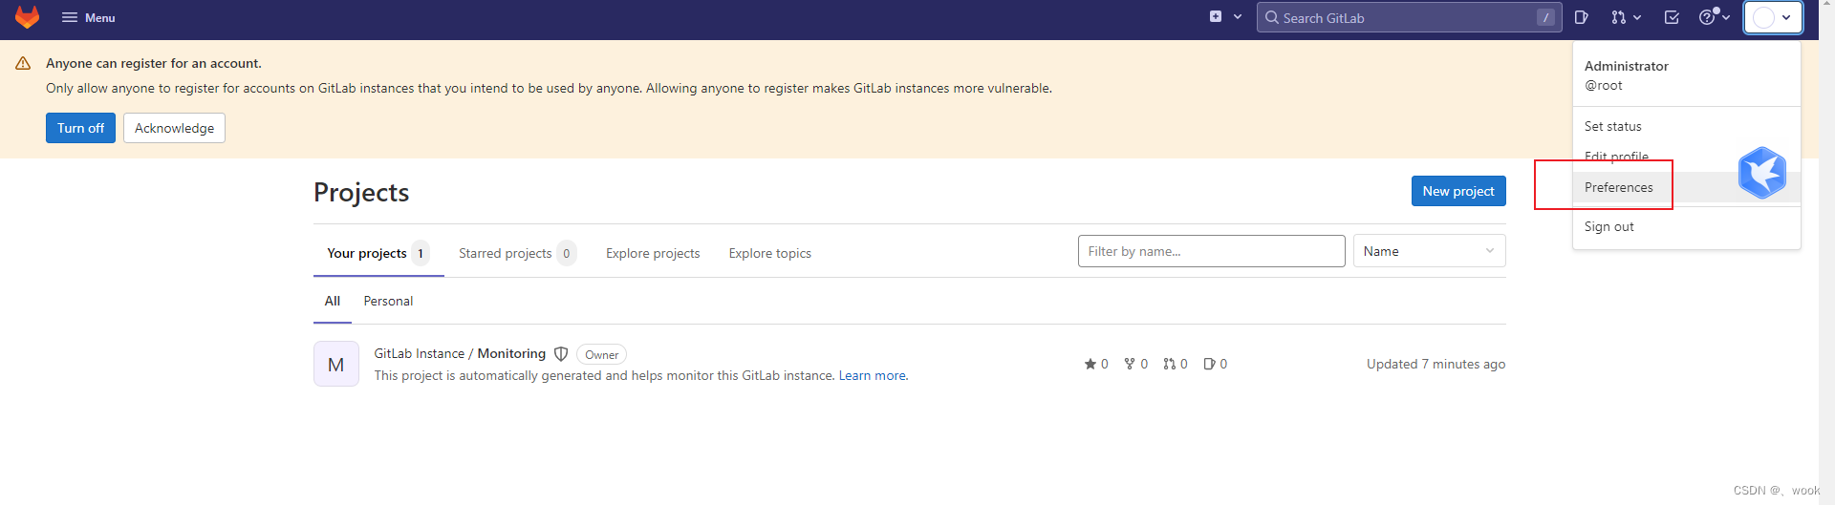Screen dimensions: 1835x505
Task: Open the Name sort dropdown
Action: pyautogui.click(x=1429, y=251)
